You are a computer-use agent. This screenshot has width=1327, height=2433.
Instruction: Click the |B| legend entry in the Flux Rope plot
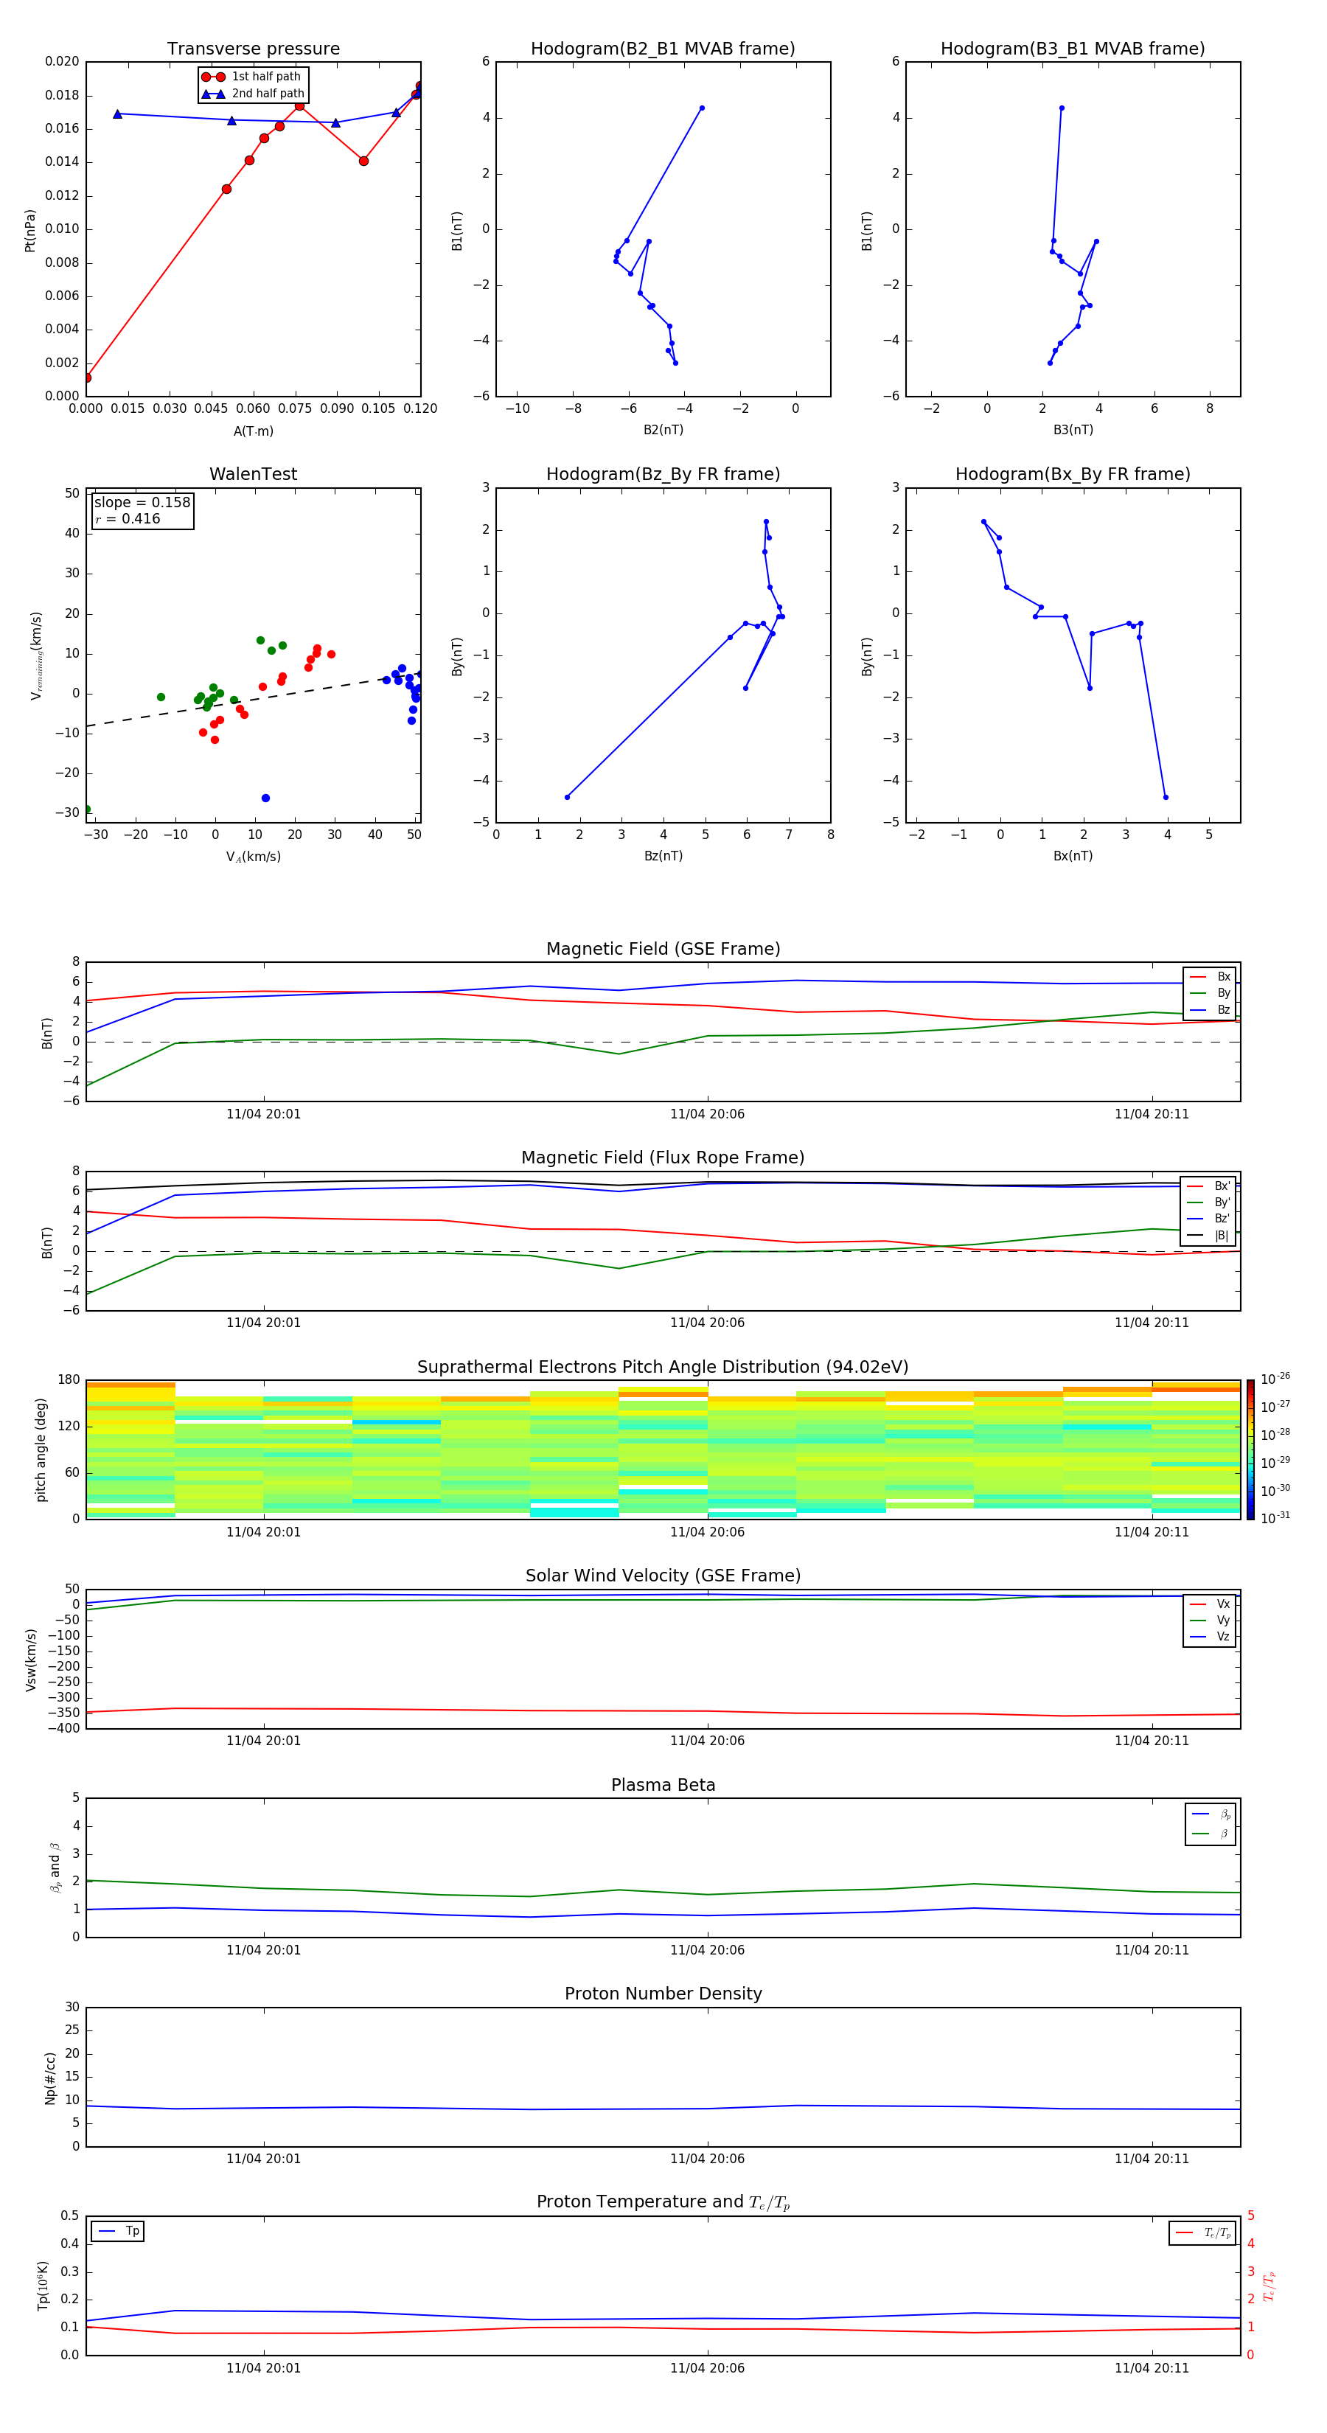[1208, 1236]
